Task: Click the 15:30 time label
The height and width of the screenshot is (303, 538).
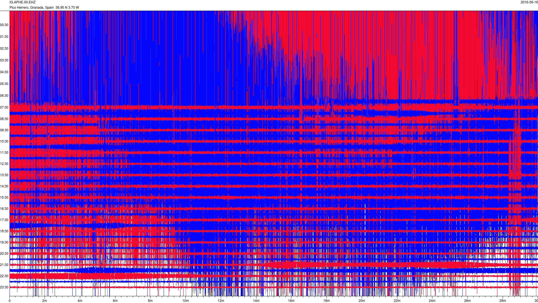Action: pyautogui.click(x=4, y=198)
